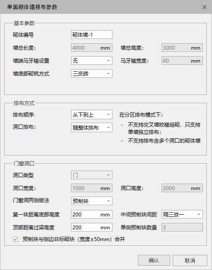Close the 单面砌体墙排布参数 dialog
Image resolution: width=212 pixels, height=270 pixels.
(204, 7)
